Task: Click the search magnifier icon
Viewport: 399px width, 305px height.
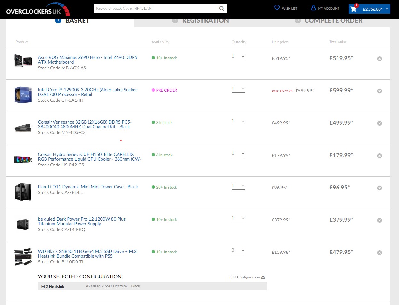Action: 222,9
